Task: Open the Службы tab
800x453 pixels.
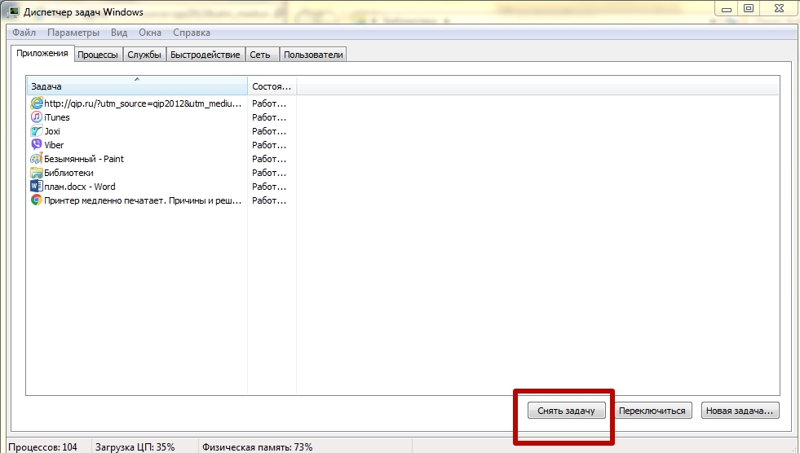Action: point(144,55)
